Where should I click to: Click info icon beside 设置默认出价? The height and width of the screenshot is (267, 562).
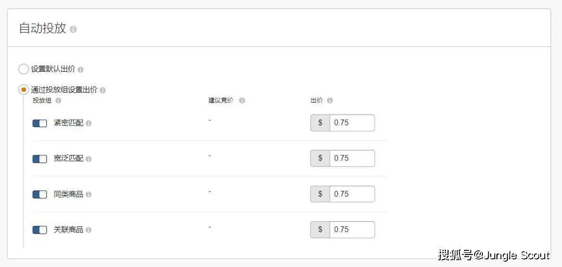pyautogui.click(x=81, y=69)
